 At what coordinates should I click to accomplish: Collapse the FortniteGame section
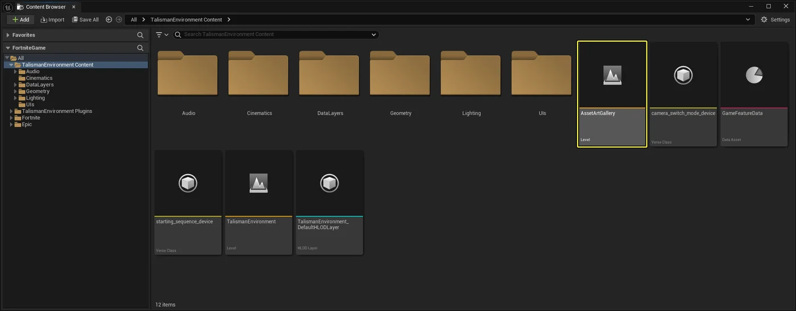(x=8, y=48)
